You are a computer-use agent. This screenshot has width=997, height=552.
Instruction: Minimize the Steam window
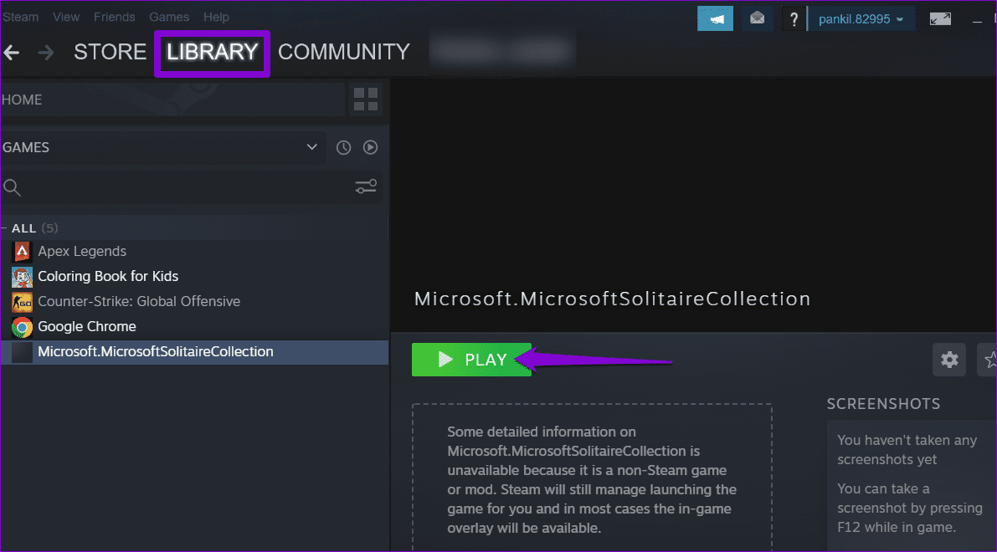tap(977, 21)
